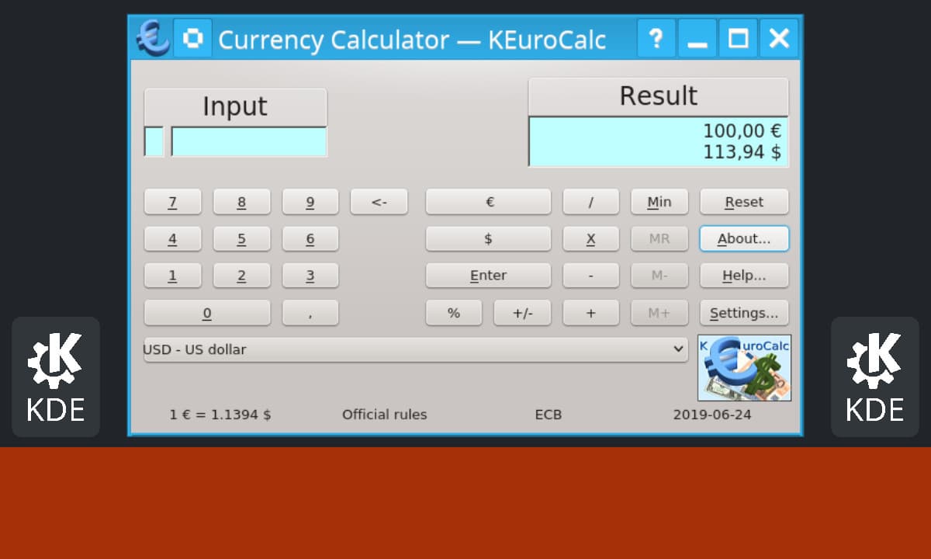Store value with Min button
Image resolution: width=931 pixels, height=559 pixels.
(x=659, y=202)
